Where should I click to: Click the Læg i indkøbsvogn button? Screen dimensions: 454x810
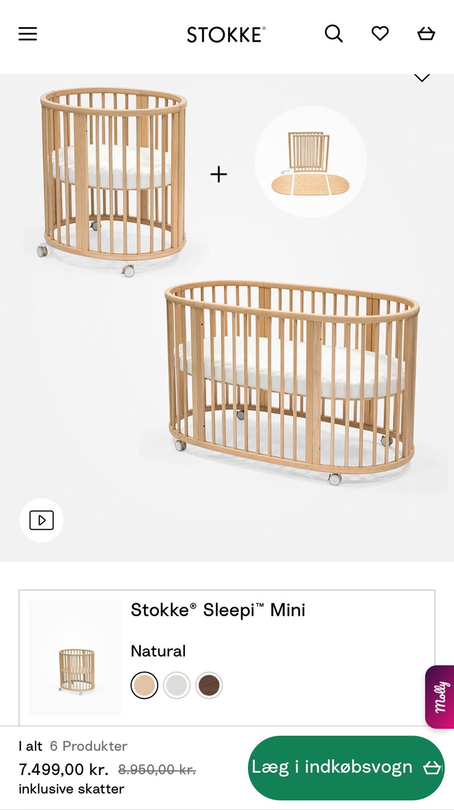pyautogui.click(x=346, y=767)
